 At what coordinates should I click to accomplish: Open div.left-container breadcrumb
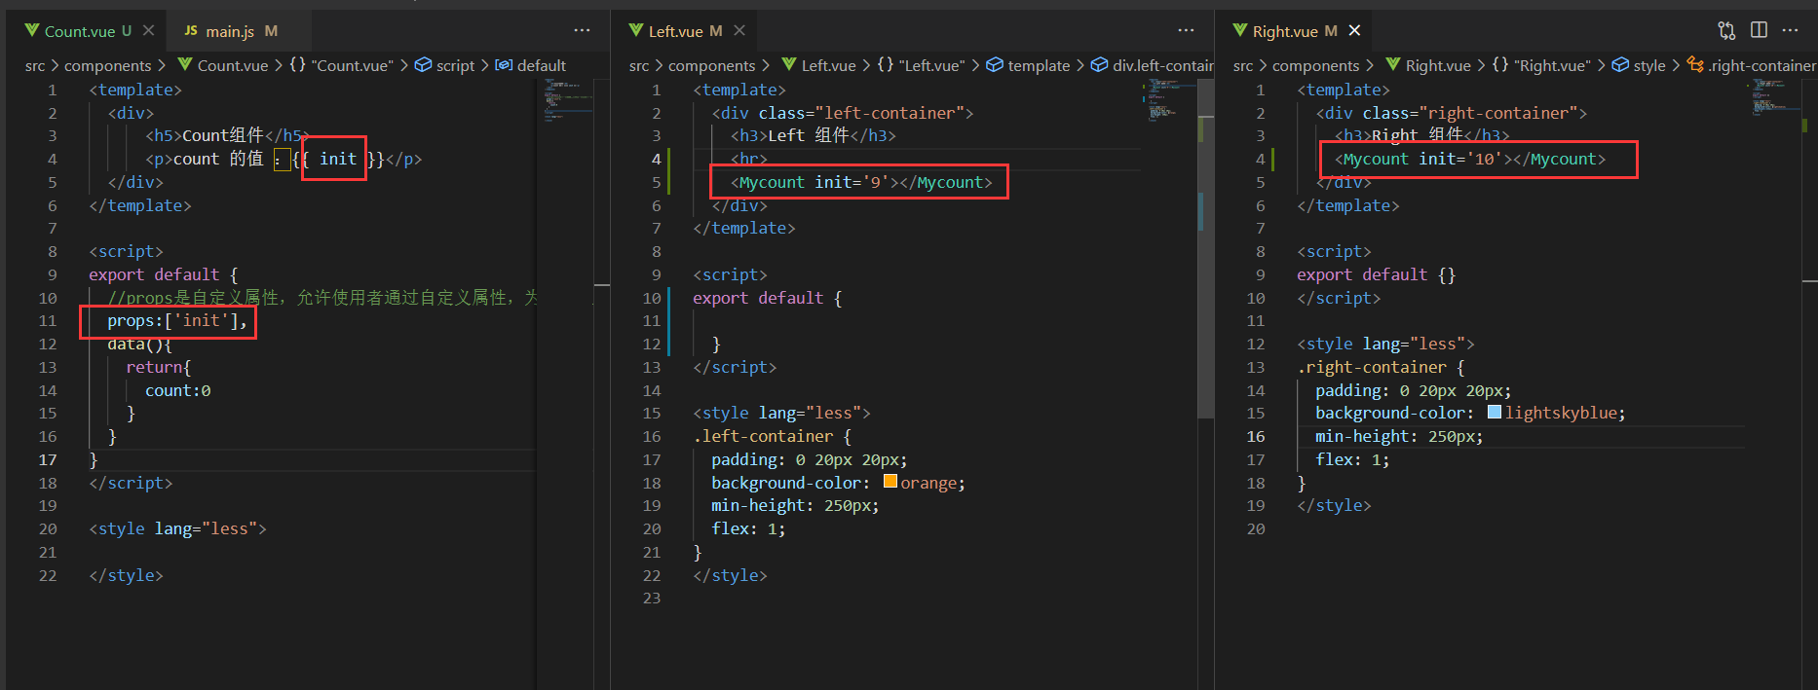pyautogui.click(x=1153, y=66)
